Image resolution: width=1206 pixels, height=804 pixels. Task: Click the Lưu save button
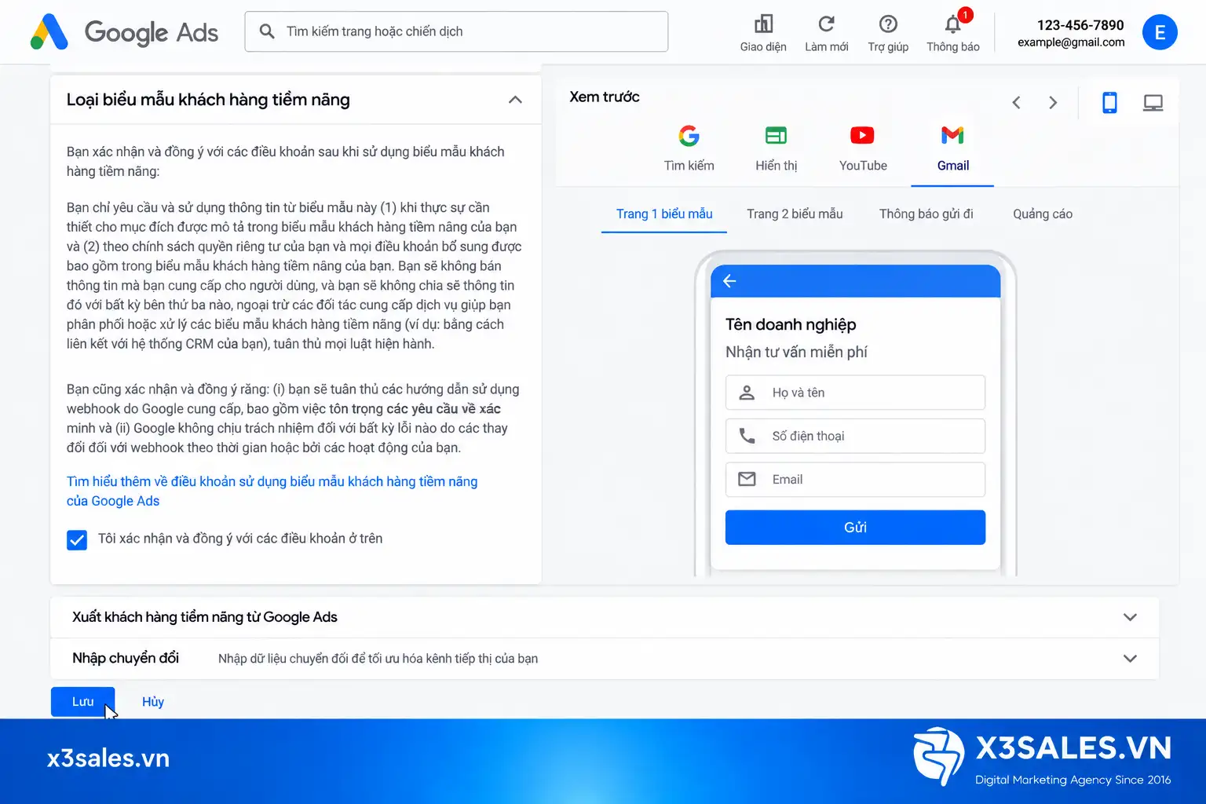83,702
